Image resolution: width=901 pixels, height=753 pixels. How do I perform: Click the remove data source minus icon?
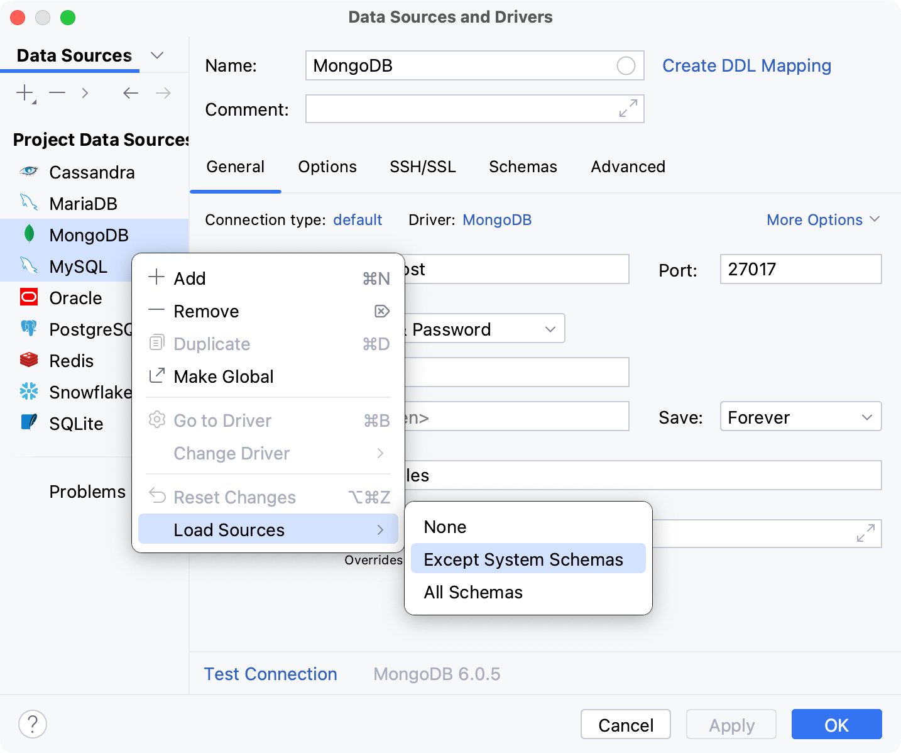(57, 92)
